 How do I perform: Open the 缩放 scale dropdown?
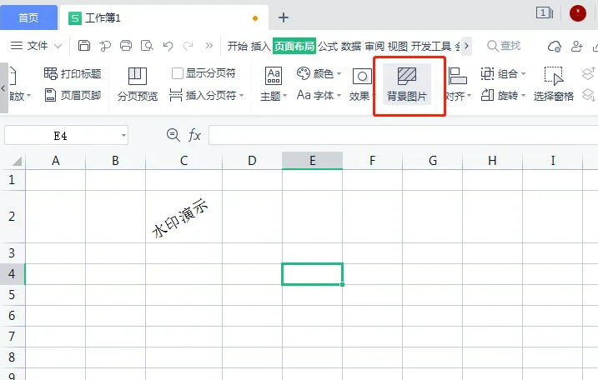[19, 95]
